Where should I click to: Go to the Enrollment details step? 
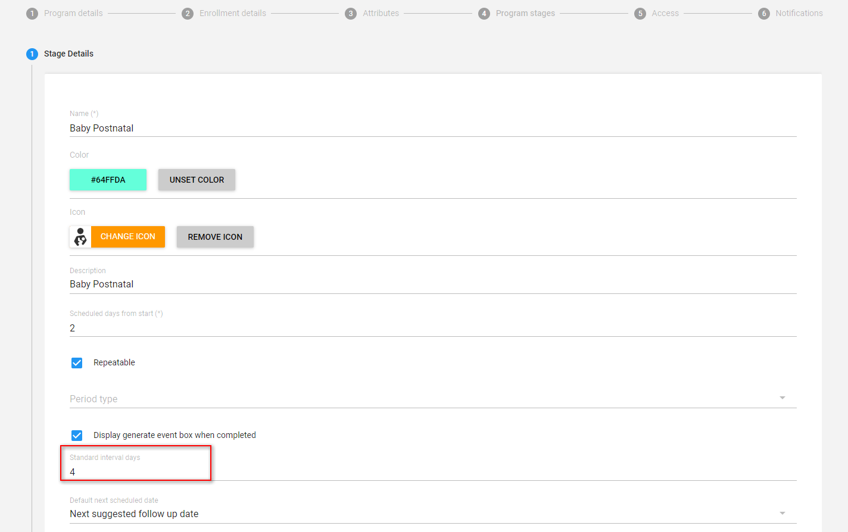tap(233, 13)
